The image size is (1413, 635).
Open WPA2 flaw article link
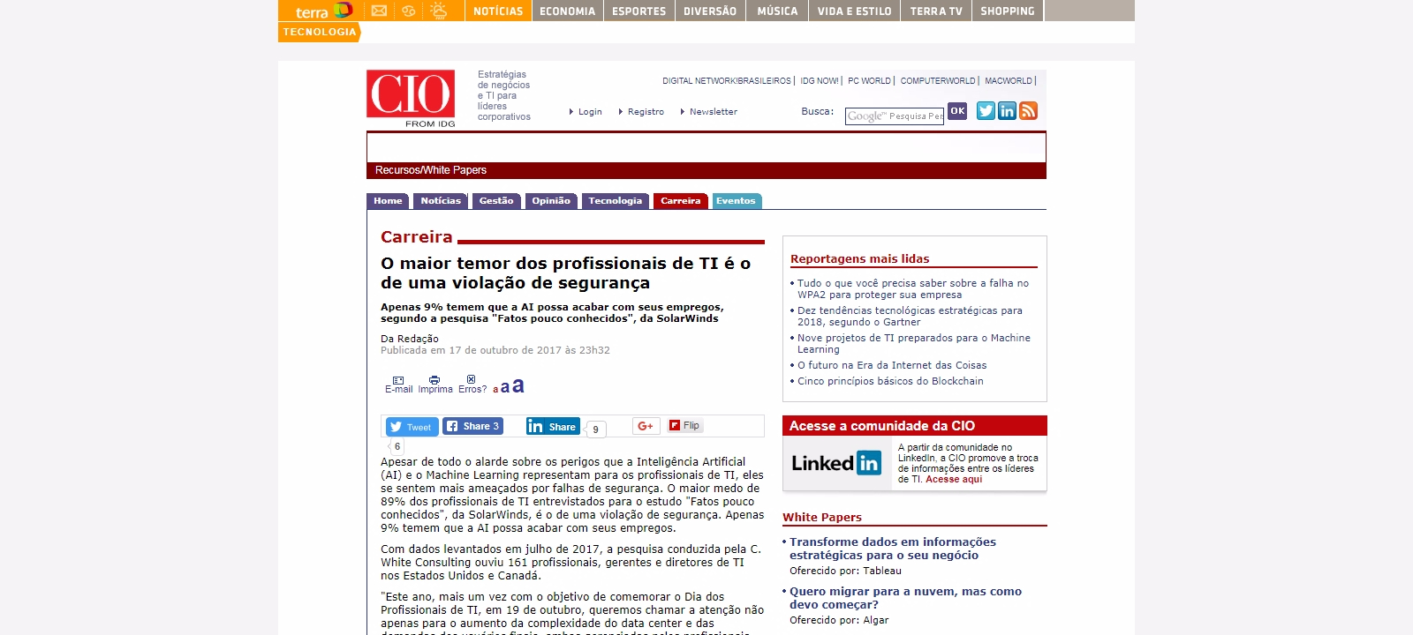pos(913,289)
